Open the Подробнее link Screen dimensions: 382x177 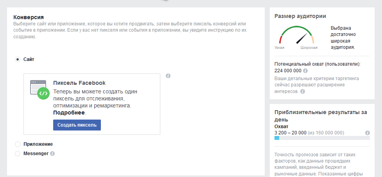pos(69,113)
